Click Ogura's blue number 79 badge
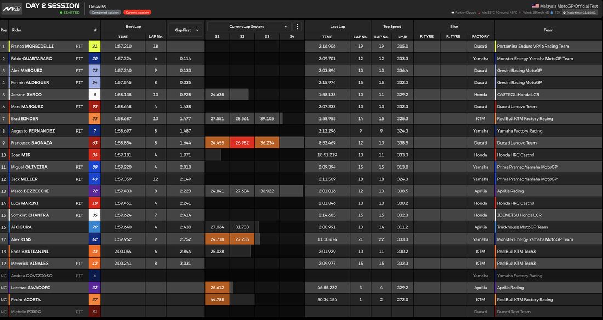603x320 pixels. pyautogui.click(x=95, y=227)
